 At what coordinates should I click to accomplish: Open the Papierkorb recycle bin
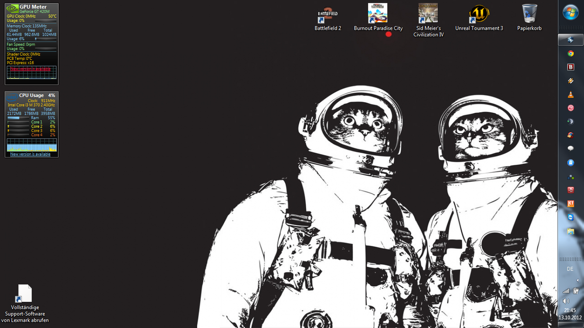(x=529, y=17)
